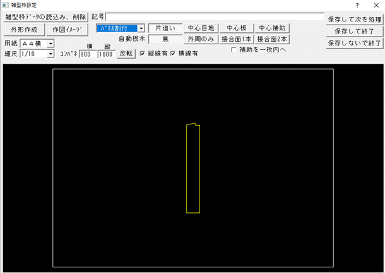
Task: Click the 片追い button
Action: pyautogui.click(x=166, y=28)
